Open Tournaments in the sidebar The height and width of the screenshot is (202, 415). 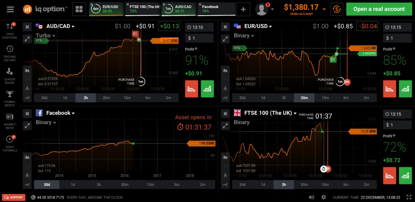(10, 99)
